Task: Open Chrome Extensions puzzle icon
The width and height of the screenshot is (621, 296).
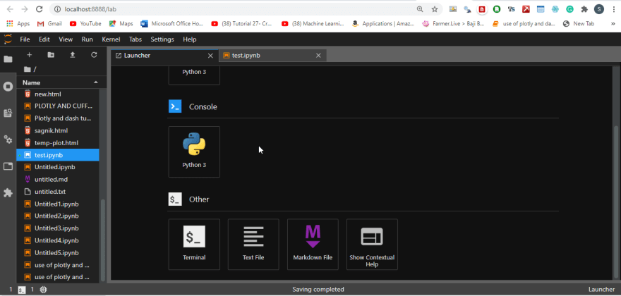Action: click(x=584, y=9)
